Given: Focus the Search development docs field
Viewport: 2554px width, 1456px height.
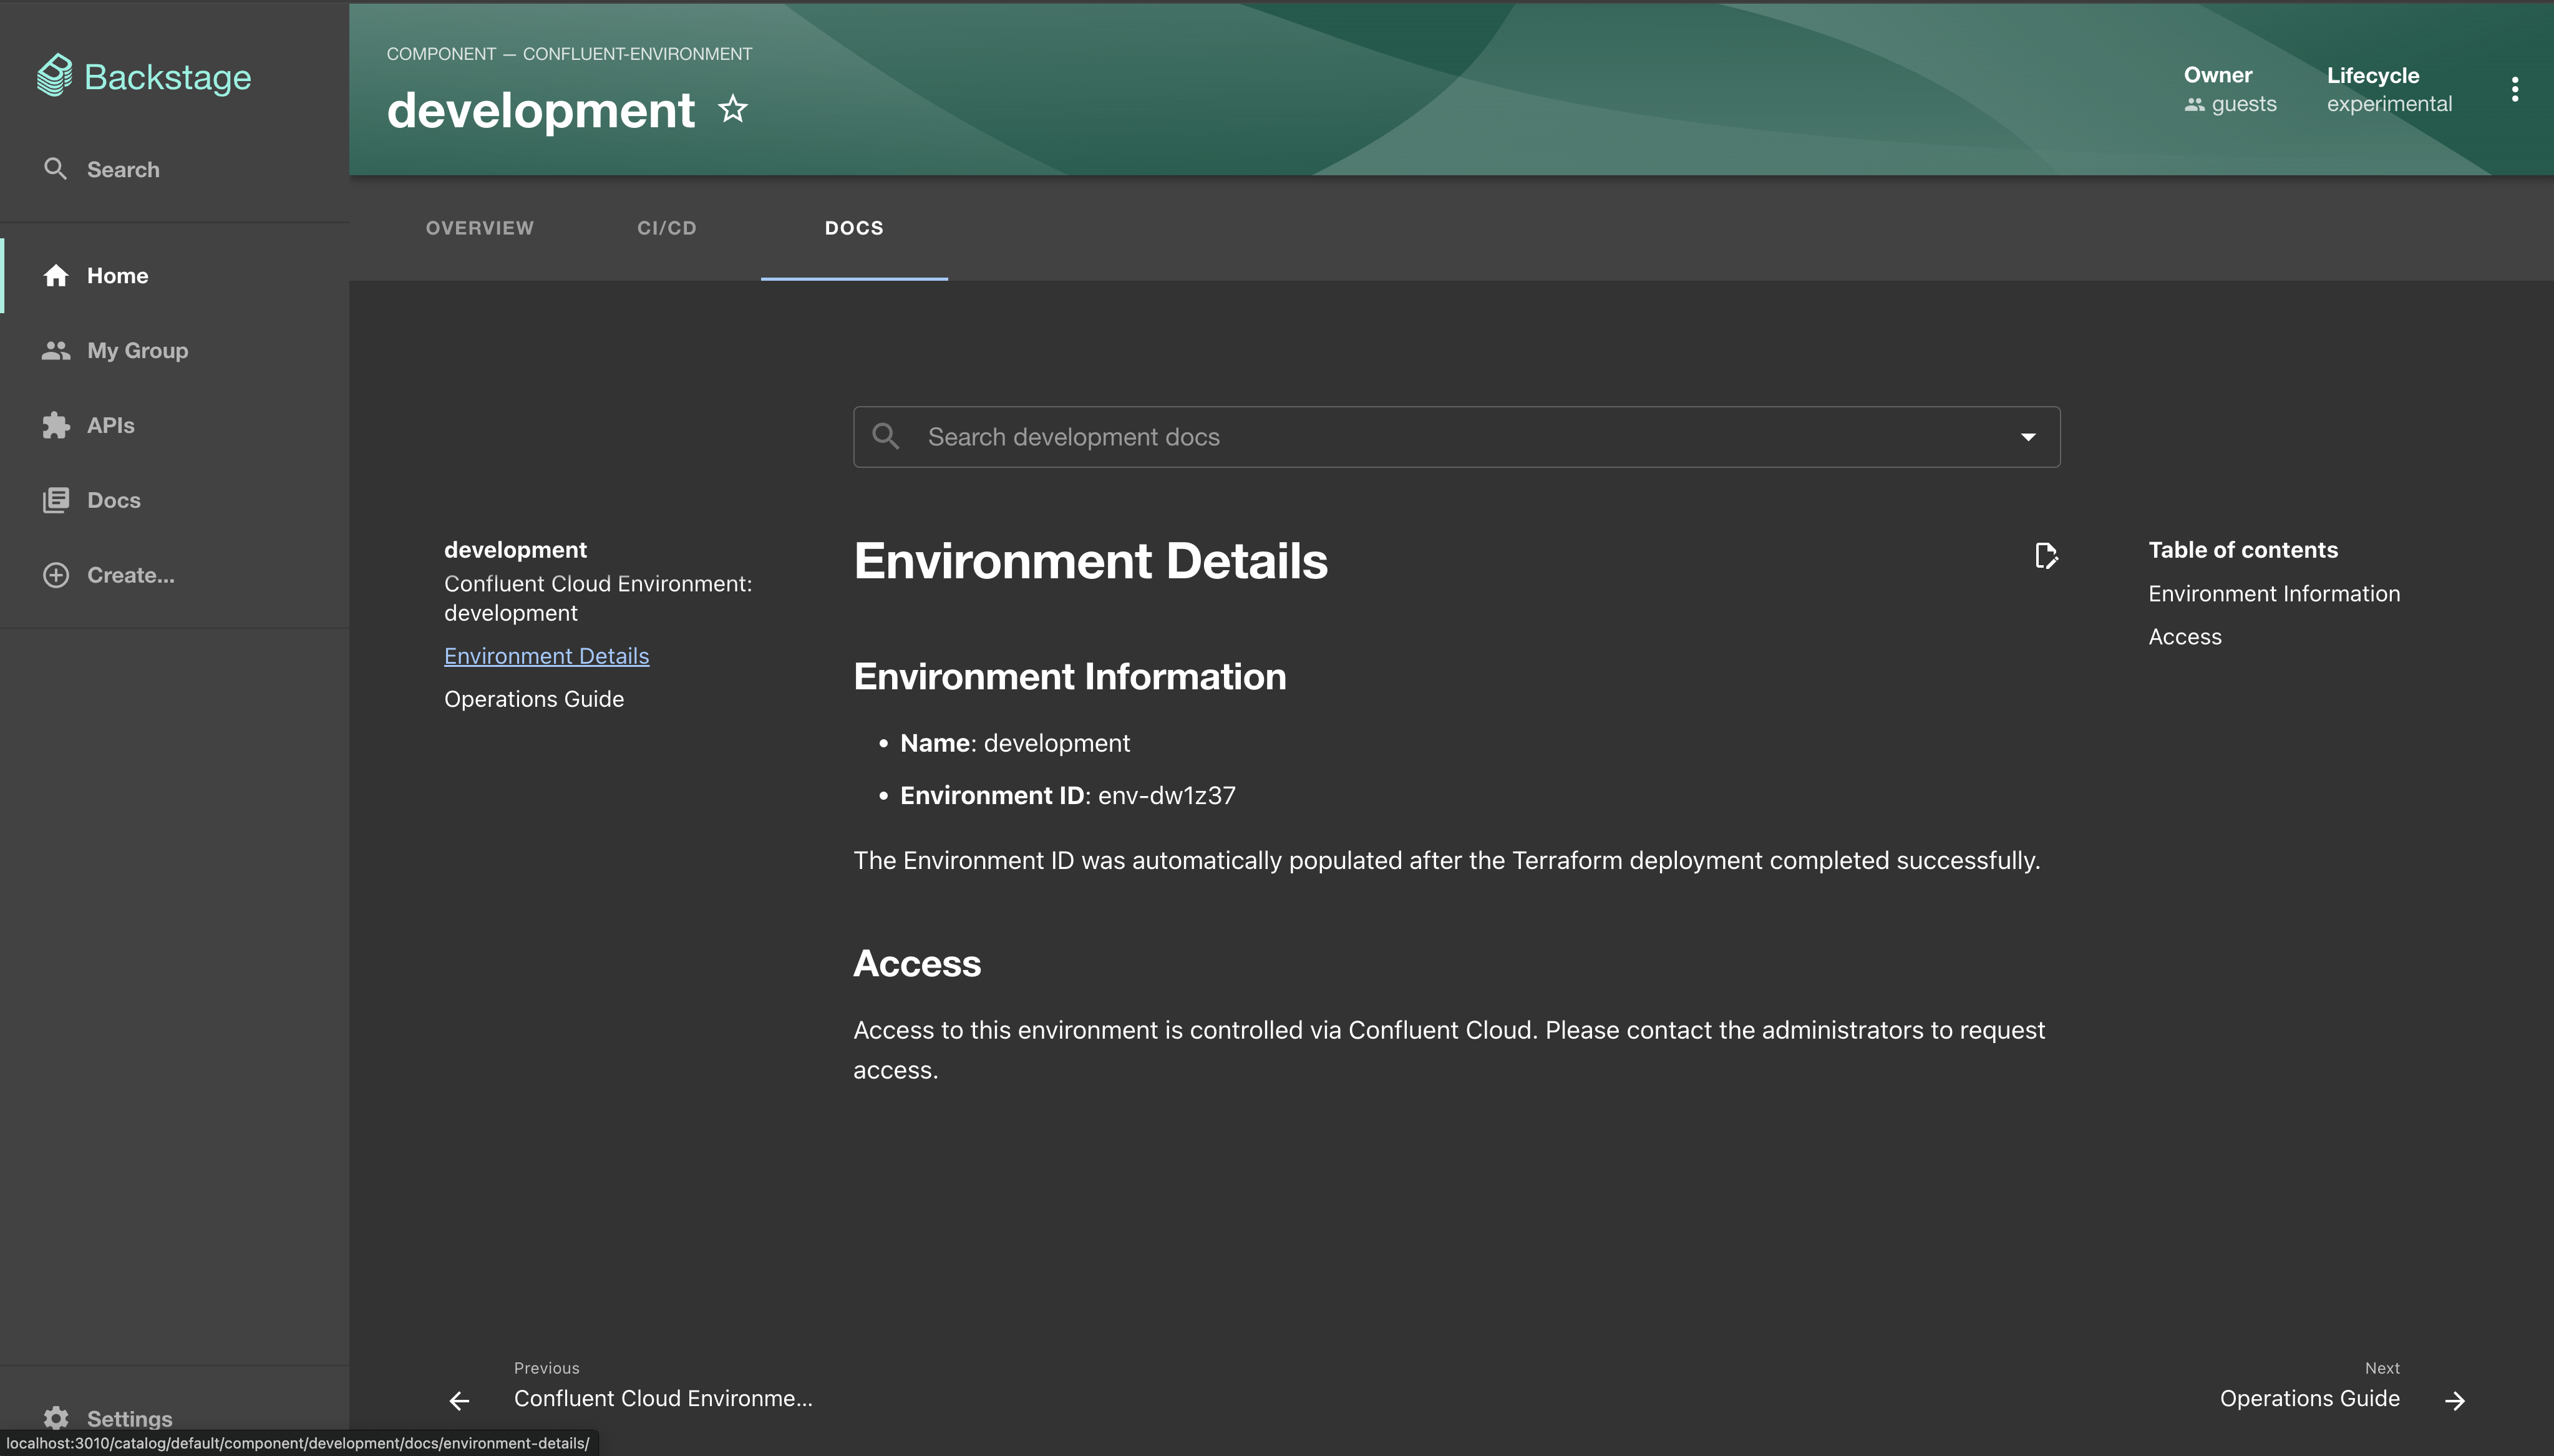Looking at the screenshot, I should (x=1456, y=437).
